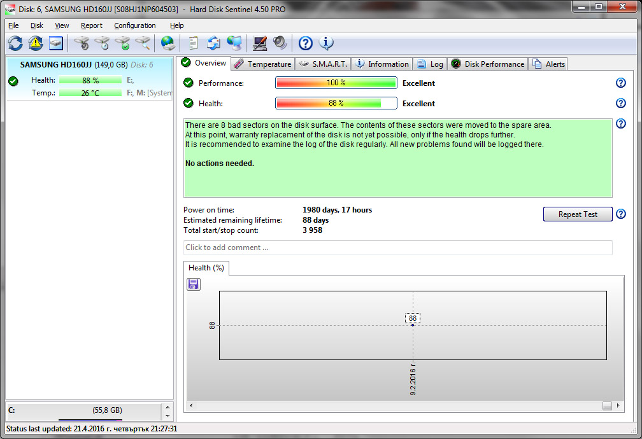
Task: Click the disk icon with green checkmark
Action: point(122,43)
